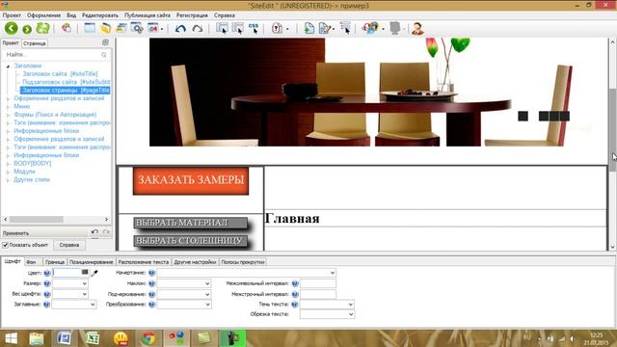Select Заголовок сайта [#siteTitle] tree item

[x=60, y=74]
